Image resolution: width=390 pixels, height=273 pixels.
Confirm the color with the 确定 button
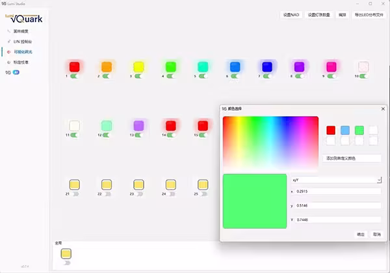(361, 234)
